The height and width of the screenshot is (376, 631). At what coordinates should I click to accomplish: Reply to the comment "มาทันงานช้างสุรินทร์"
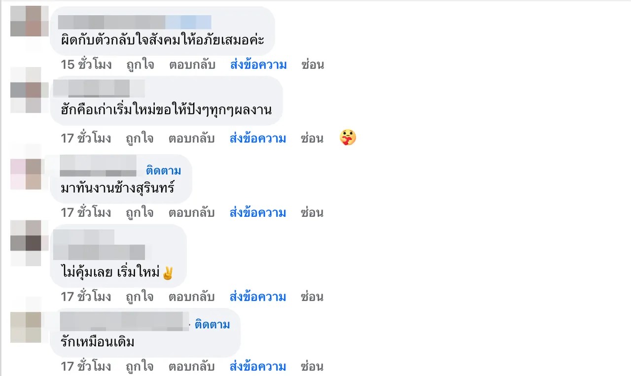tap(192, 213)
